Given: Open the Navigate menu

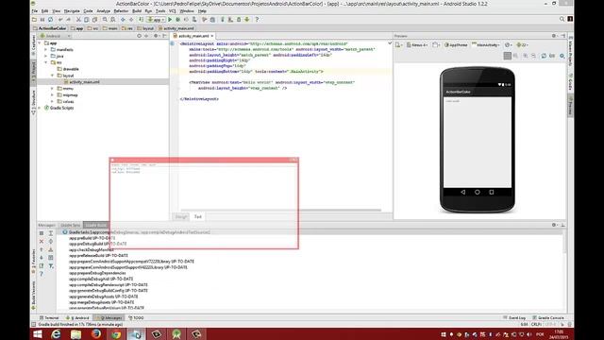Looking at the screenshot, I should [72, 11].
